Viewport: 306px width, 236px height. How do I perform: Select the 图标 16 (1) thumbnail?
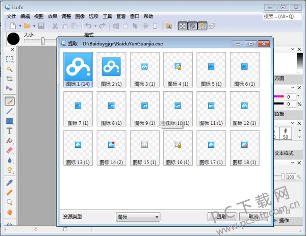178,148
